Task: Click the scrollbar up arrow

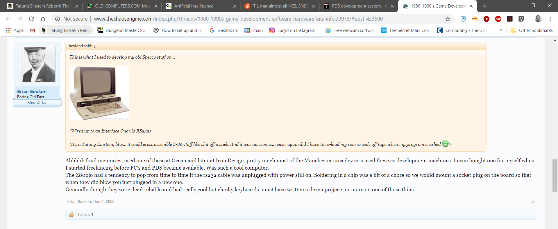Action: 555,40
